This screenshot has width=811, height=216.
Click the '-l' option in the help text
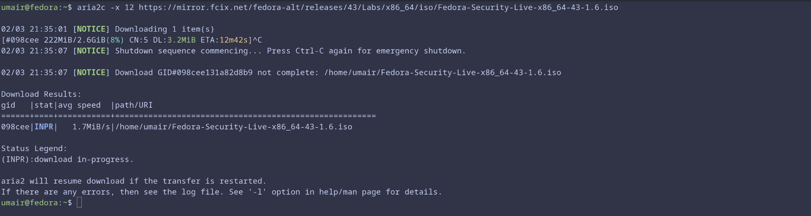(258, 192)
